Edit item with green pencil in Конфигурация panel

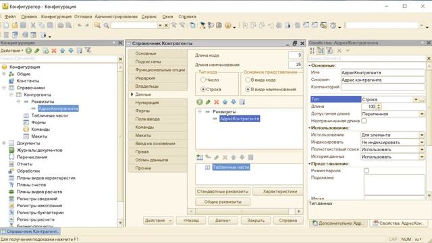click(x=37, y=51)
